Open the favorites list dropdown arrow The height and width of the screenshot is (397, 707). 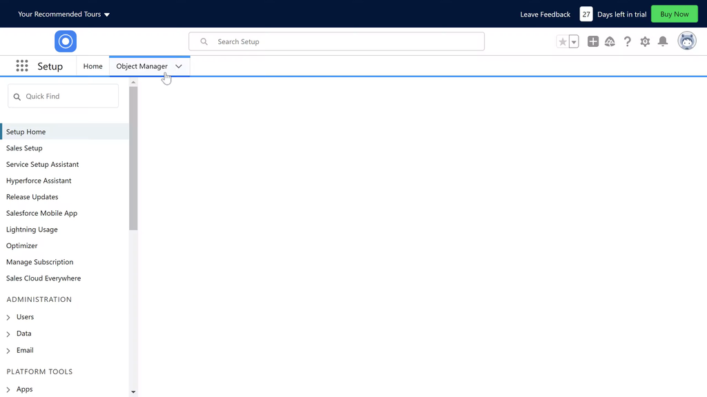[574, 42]
